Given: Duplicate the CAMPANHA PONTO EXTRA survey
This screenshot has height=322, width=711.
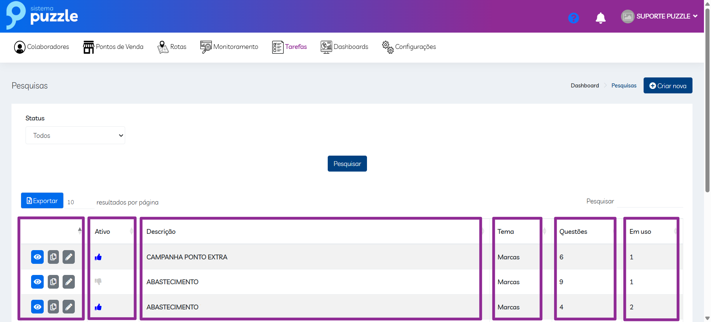Looking at the screenshot, I should [53, 257].
